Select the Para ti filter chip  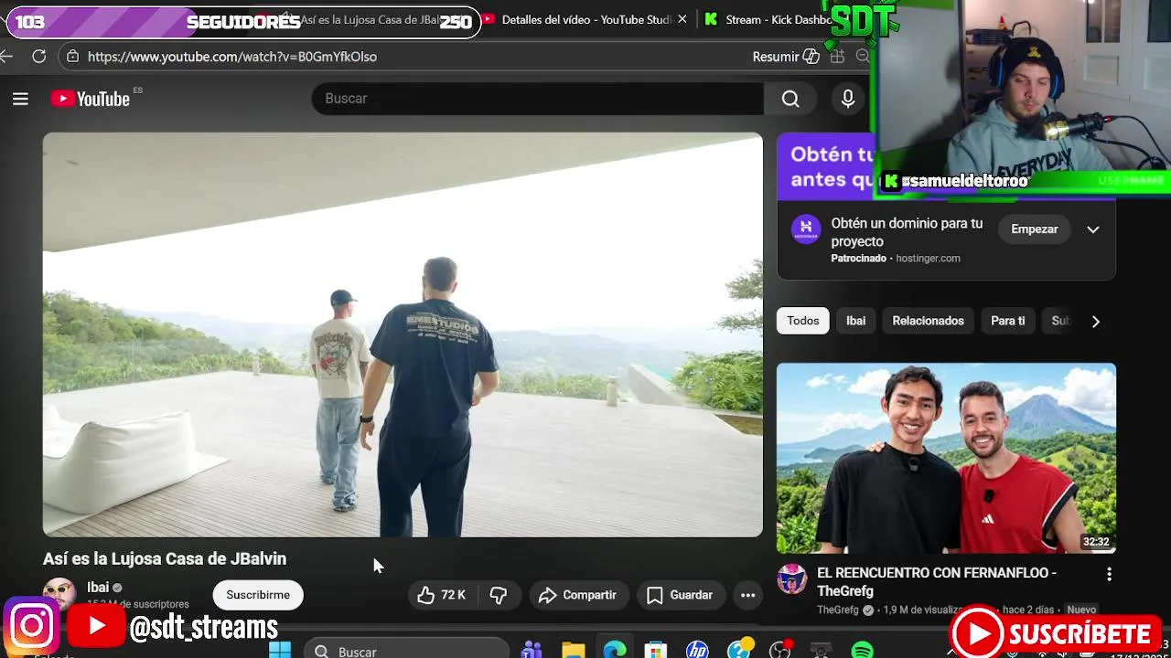click(x=1008, y=321)
